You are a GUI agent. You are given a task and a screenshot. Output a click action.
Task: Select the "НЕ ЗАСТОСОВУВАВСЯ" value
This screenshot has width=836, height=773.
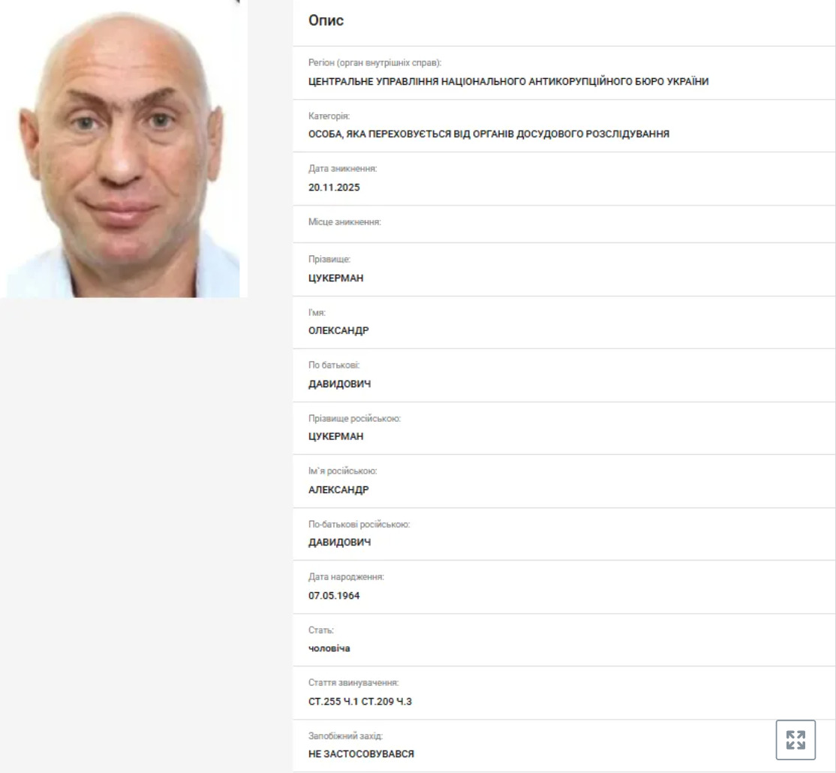[x=361, y=753]
